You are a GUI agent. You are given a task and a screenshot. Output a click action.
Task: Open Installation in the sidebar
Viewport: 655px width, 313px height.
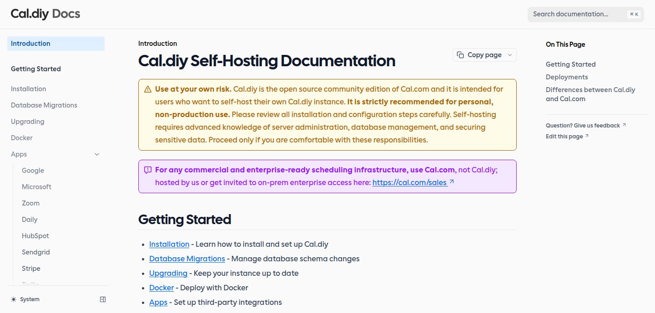tap(28, 89)
